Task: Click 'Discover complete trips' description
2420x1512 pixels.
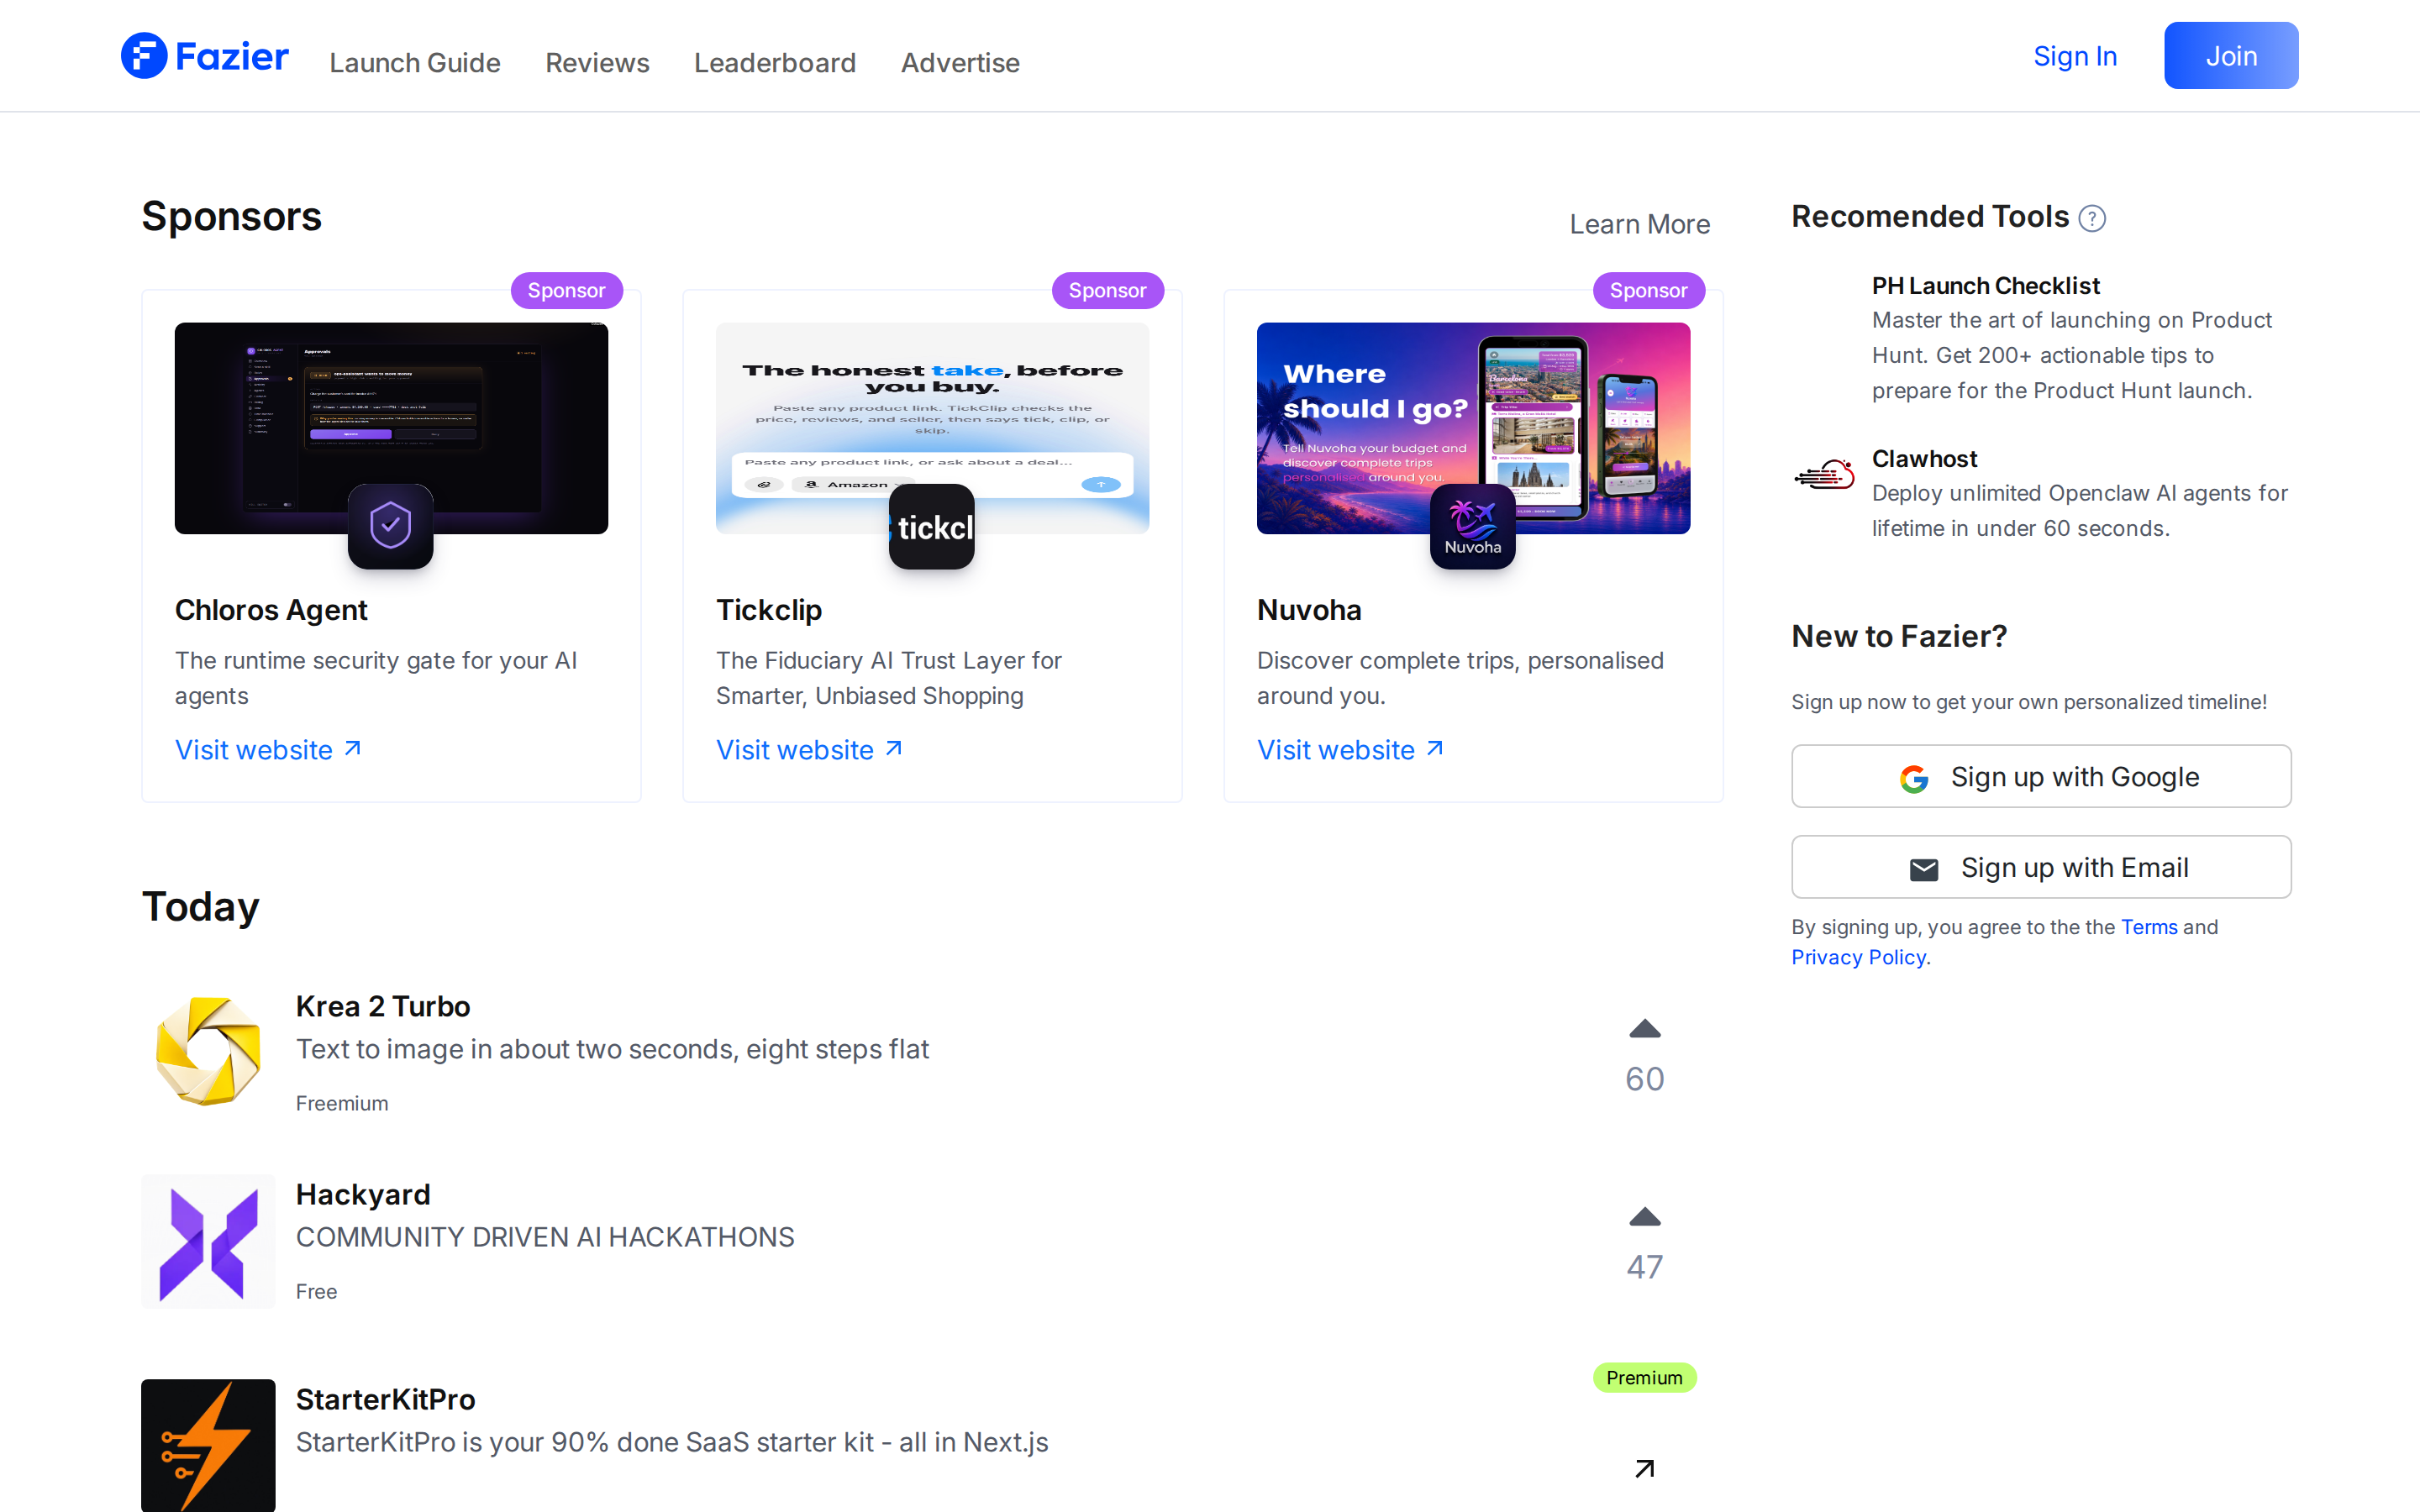Action: [1460, 678]
